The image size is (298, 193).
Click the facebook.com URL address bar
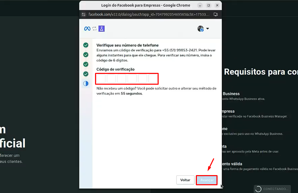pos(149,15)
